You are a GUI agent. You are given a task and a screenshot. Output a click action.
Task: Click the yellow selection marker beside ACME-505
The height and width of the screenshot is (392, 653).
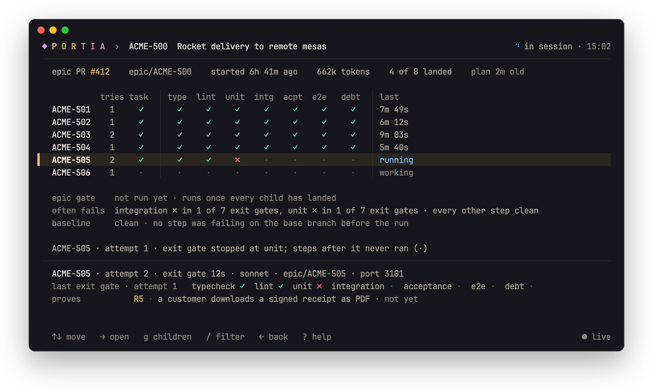[39, 160]
